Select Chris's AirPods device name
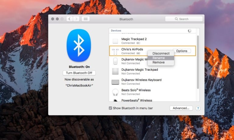Image resolution: width=234 pixels, height=140 pixels. coord(132,50)
